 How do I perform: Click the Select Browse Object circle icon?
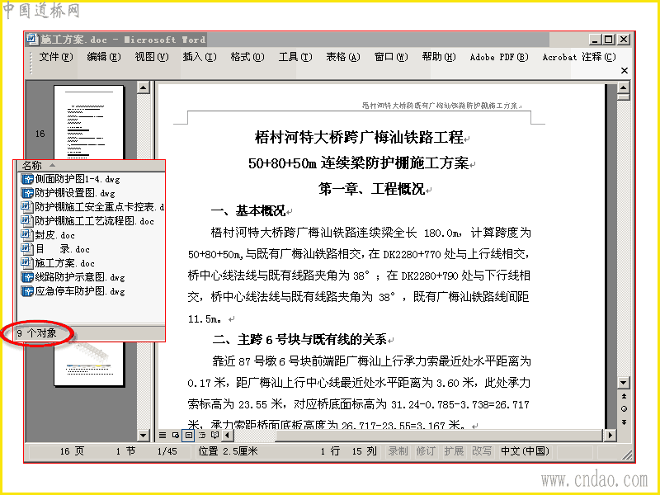click(x=624, y=408)
